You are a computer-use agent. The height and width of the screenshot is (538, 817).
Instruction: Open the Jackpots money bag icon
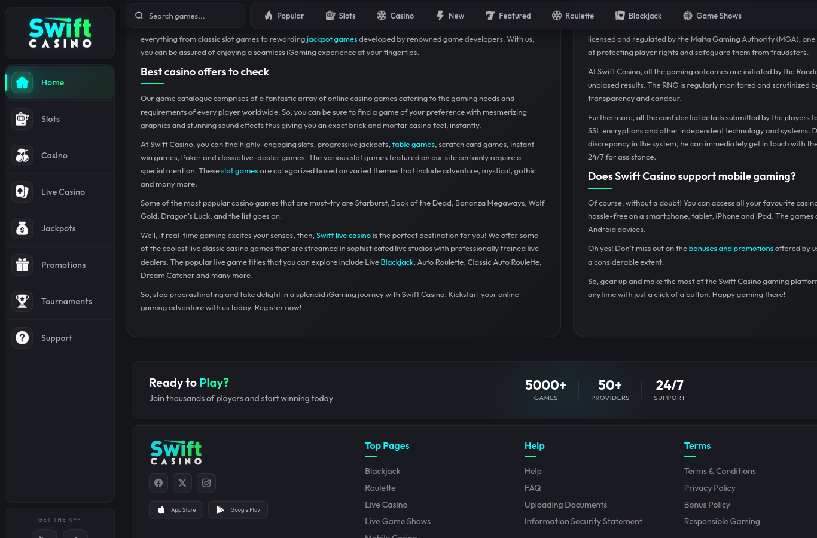(x=22, y=228)
